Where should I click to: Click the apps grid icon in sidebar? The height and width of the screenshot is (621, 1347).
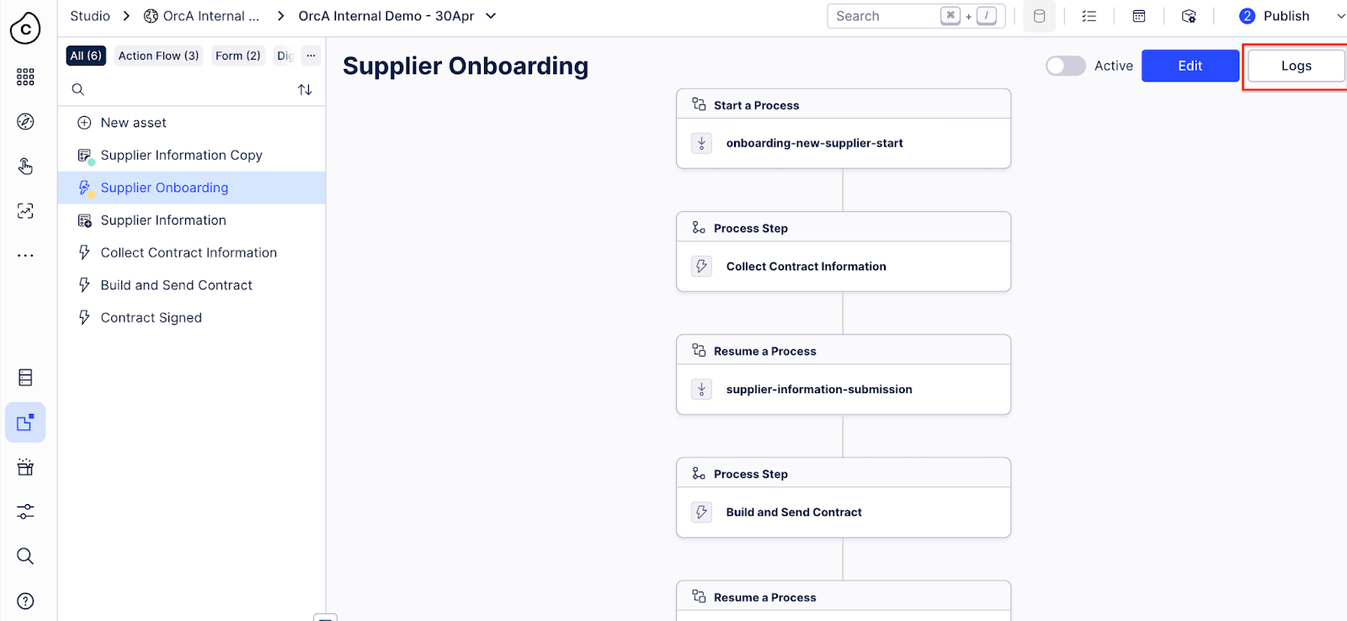[25, 77]
